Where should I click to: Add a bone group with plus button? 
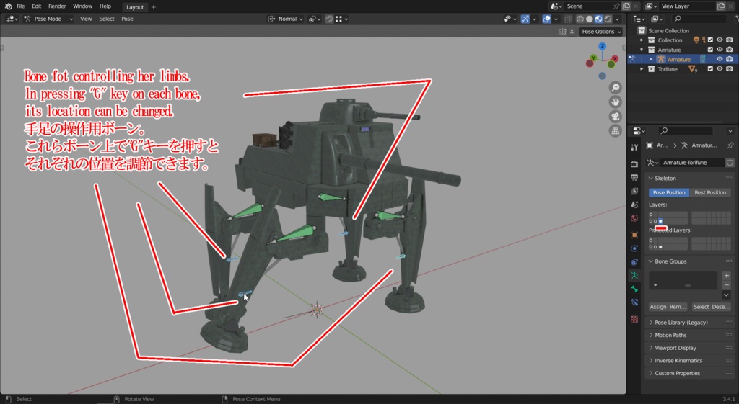(x=726, y=276)
